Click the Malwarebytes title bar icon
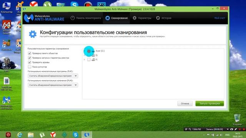Viewport: 246px width, 138px height. pyautogui.click(x=24, y=9)
